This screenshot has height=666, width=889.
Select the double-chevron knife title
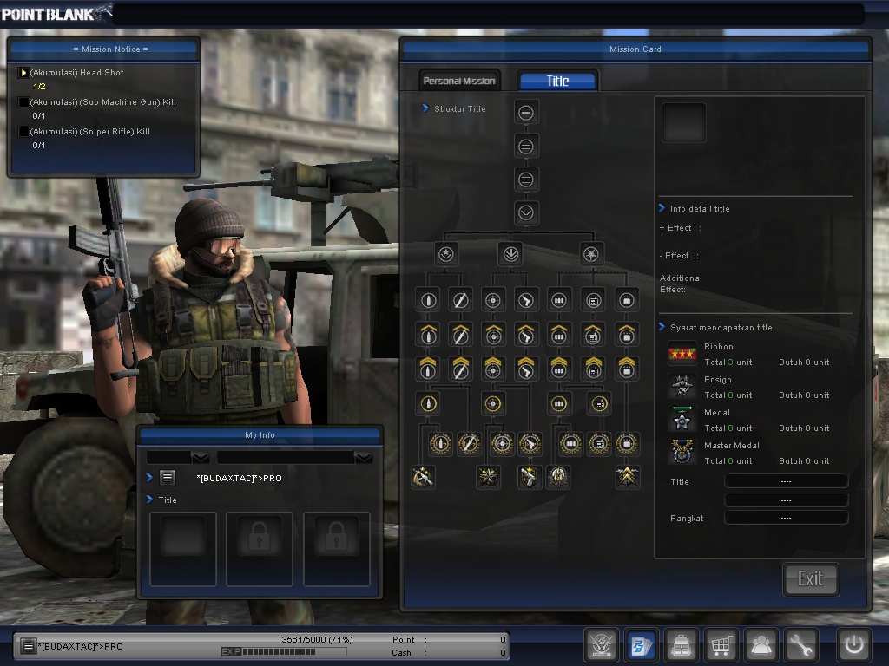(460, 369)
